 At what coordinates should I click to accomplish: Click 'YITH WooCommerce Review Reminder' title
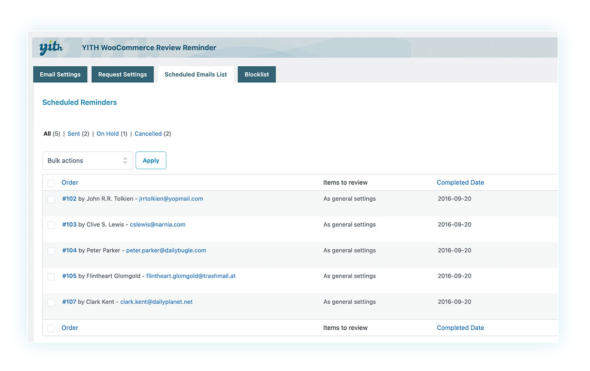click(149, 48)
